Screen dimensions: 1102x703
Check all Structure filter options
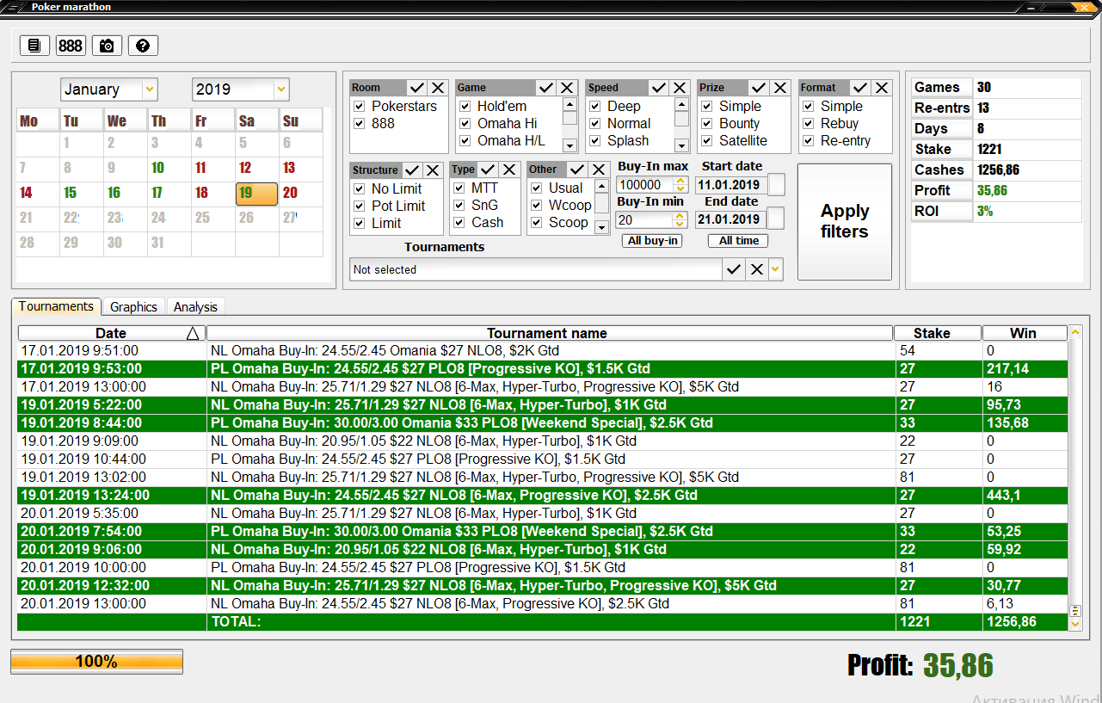(412, 170)
